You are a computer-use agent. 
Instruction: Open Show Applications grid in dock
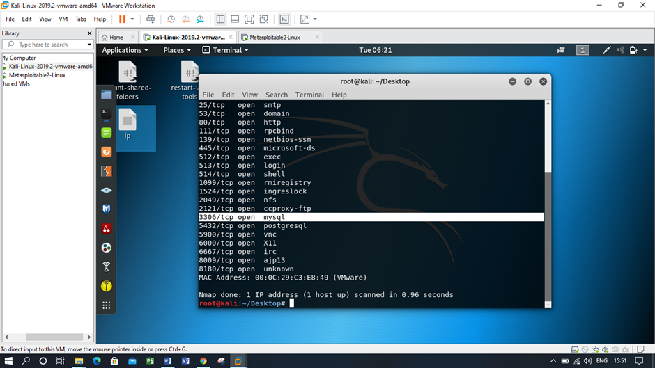tap(106, 305)
